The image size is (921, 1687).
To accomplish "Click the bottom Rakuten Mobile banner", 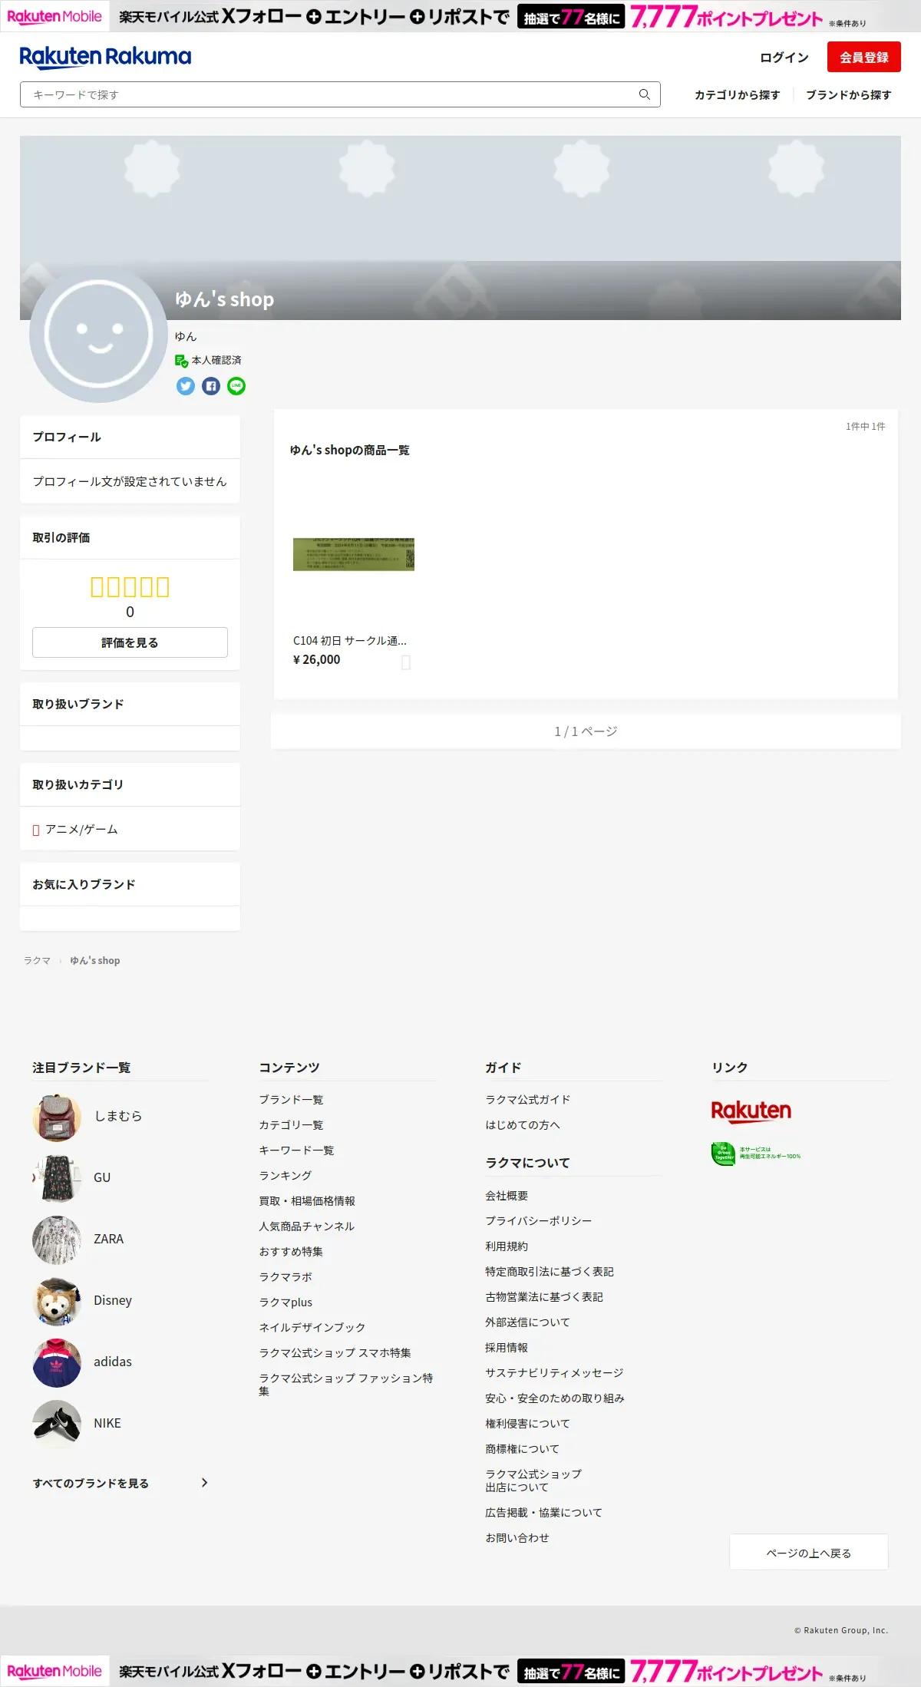I will (460, 1671).
